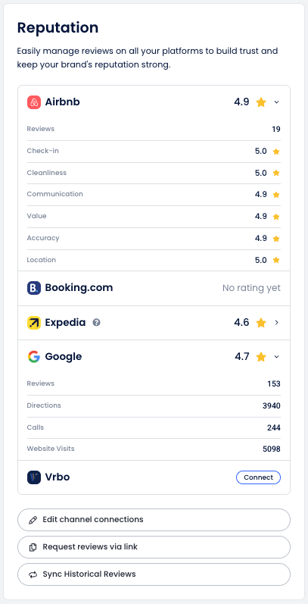The width and height of the screenshot is (308, 604).
Task: Click the Airbnb logo icon
Action: click(34, 102)
